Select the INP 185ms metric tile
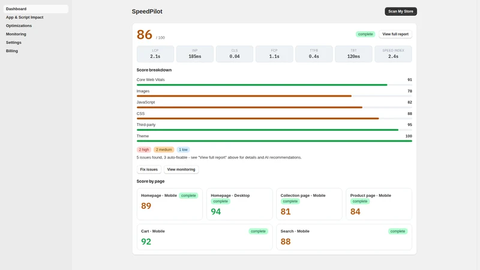 pos(194,54)
